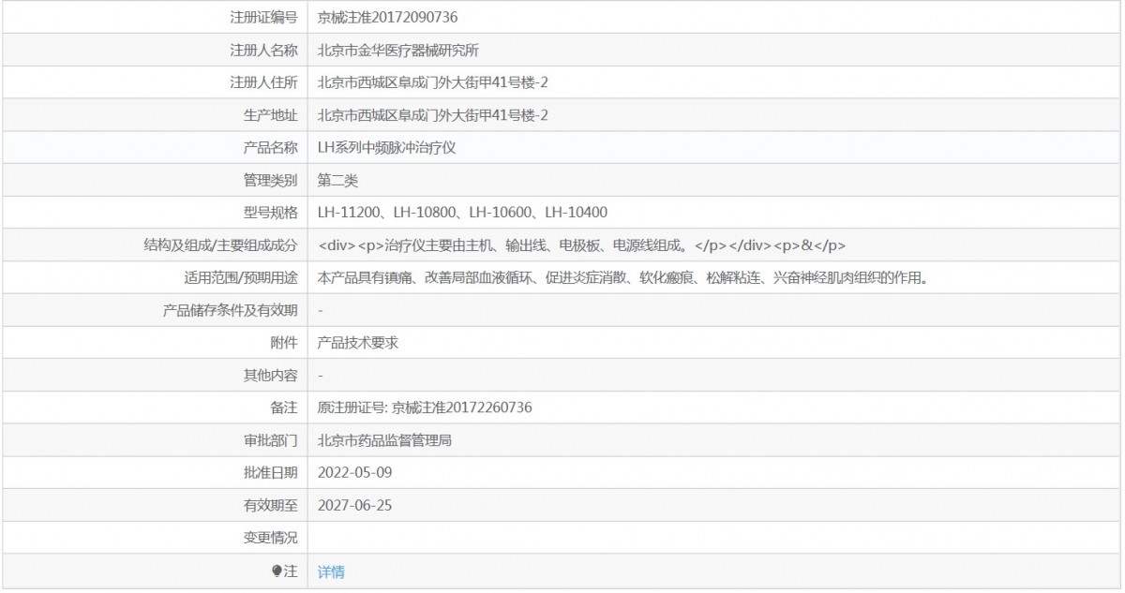Click the dot icon beside 注
Image resolution: width=1125 pixels, height=593 pixels.
277,571
